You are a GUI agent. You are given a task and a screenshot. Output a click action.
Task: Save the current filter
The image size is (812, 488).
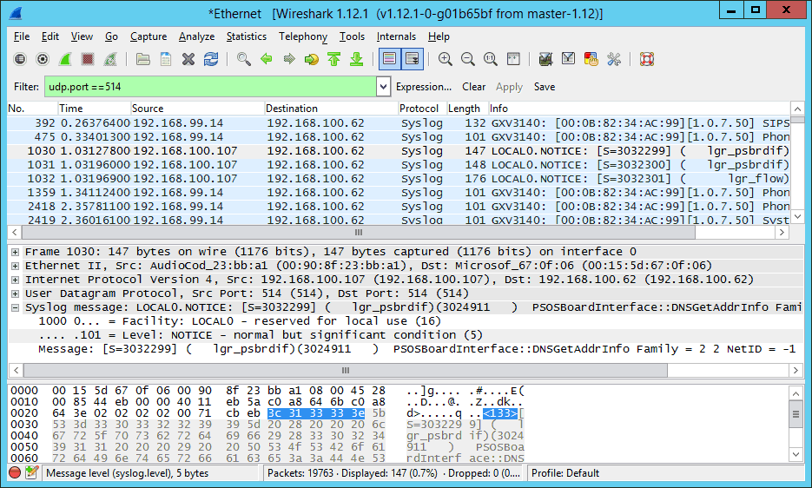(545, 87)
